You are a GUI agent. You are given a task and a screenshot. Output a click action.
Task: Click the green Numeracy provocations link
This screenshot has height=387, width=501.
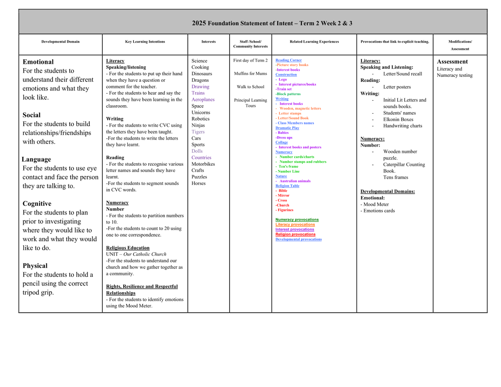click(297, 220)
